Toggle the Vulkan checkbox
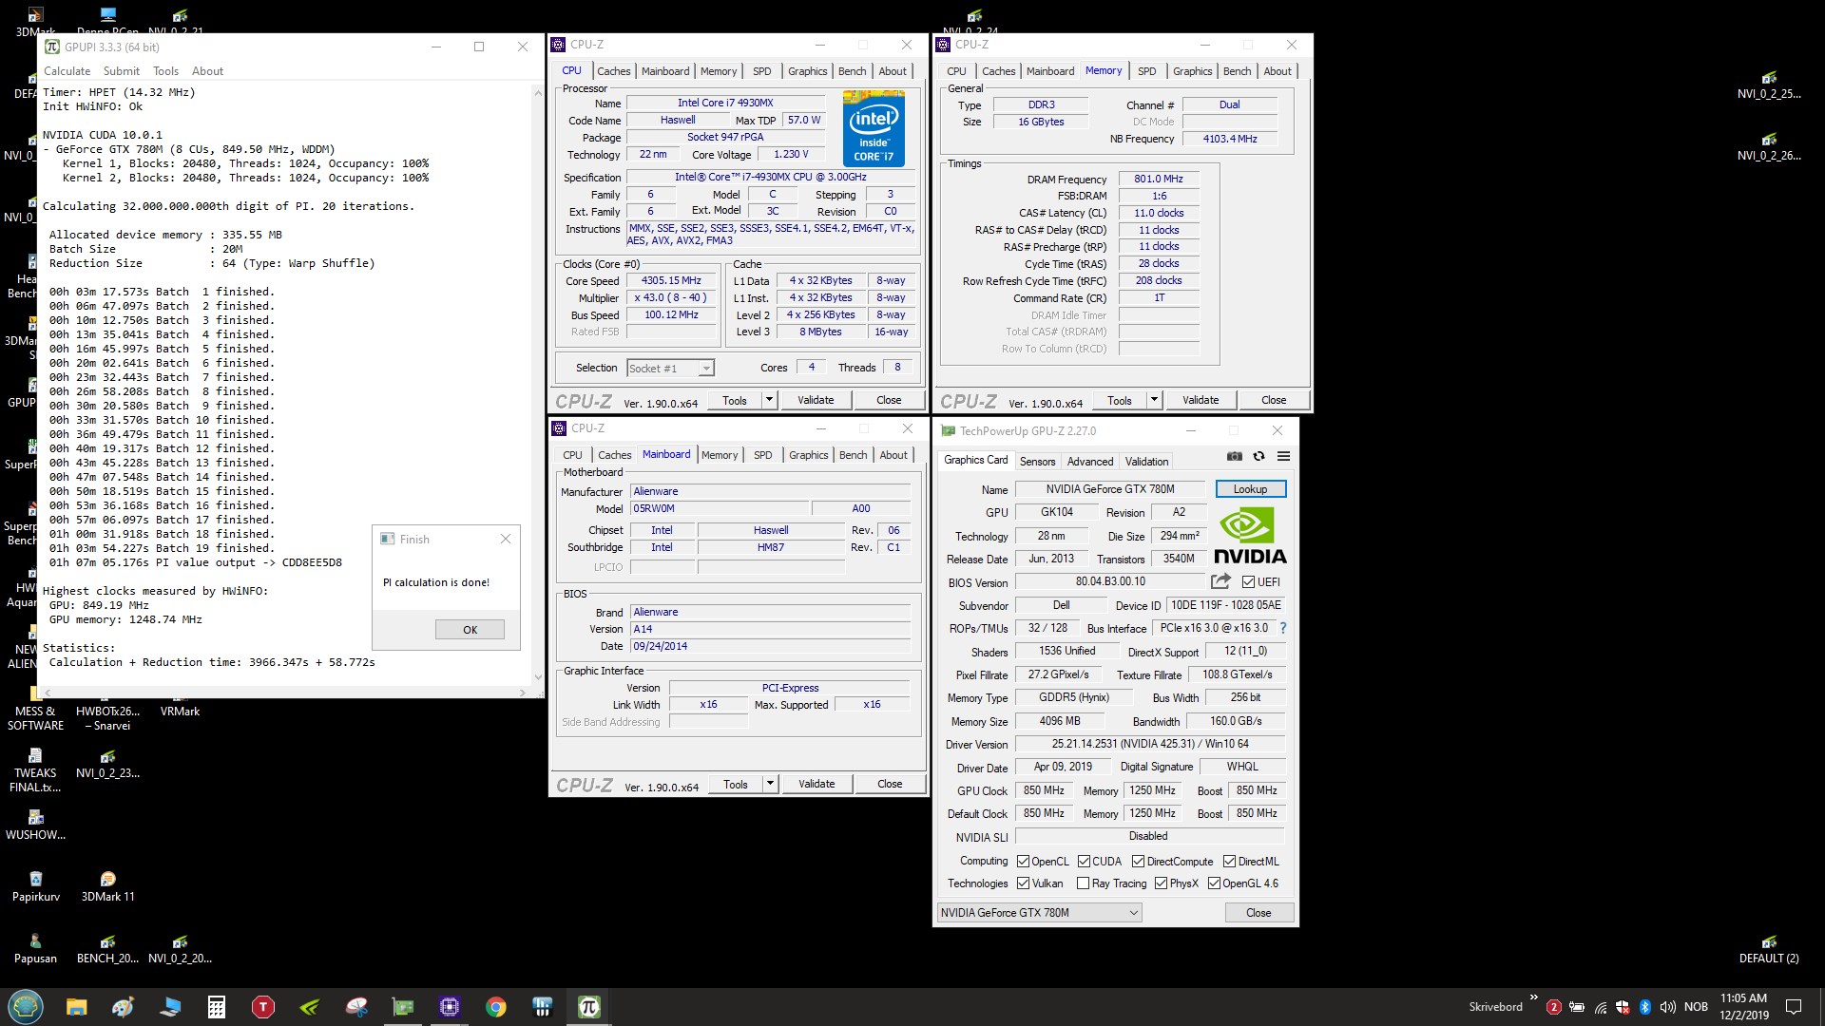Viewport: 1825px width, 1026px height. coord(1023,883)
